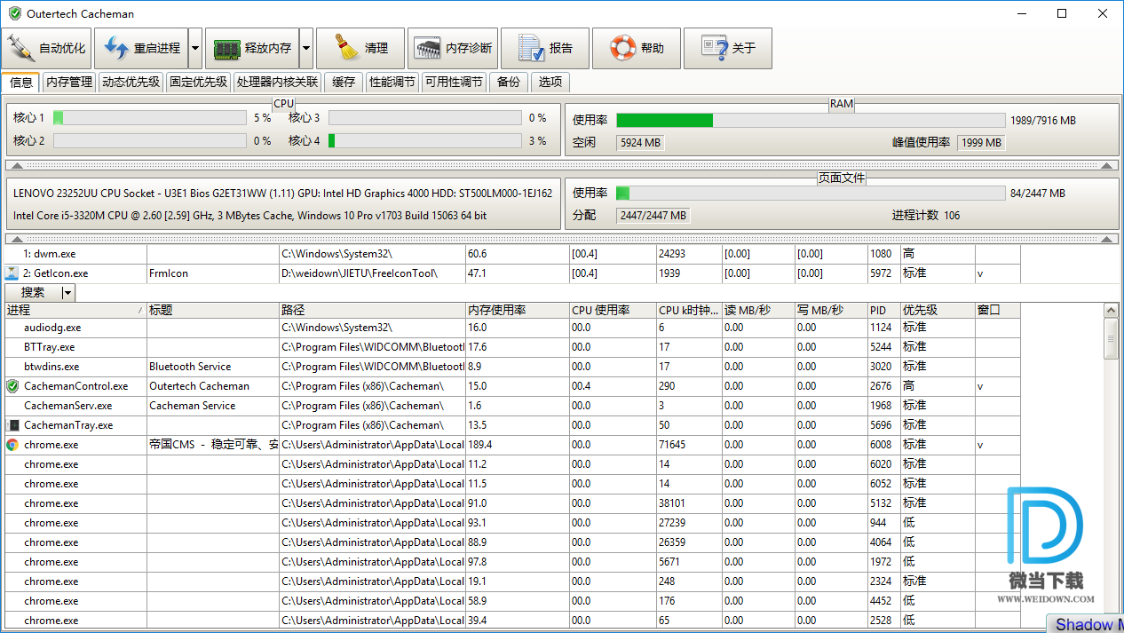Click the Chrome icon of the chrome.exe row
1124x633 pixels.
tap(12, 445)
